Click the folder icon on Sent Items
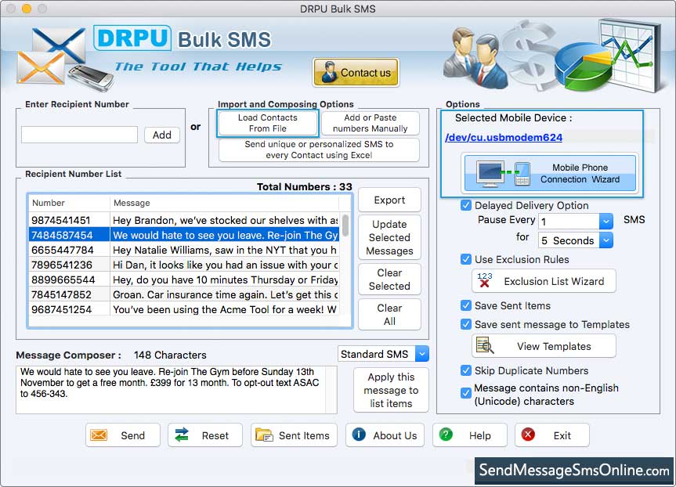This screenshot has height=487, width=676. [264, 435]
